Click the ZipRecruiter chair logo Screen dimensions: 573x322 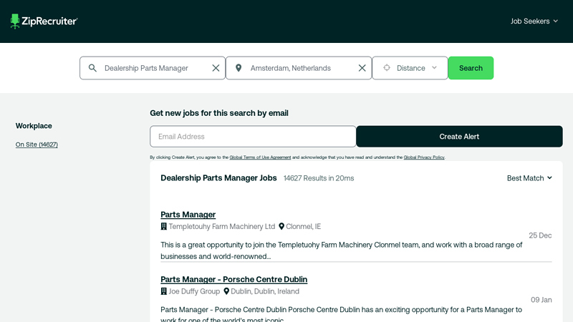point(16,21)
